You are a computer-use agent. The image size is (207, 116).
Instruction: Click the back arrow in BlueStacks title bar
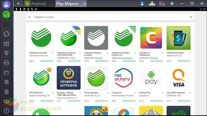click(x=18, y=4)
